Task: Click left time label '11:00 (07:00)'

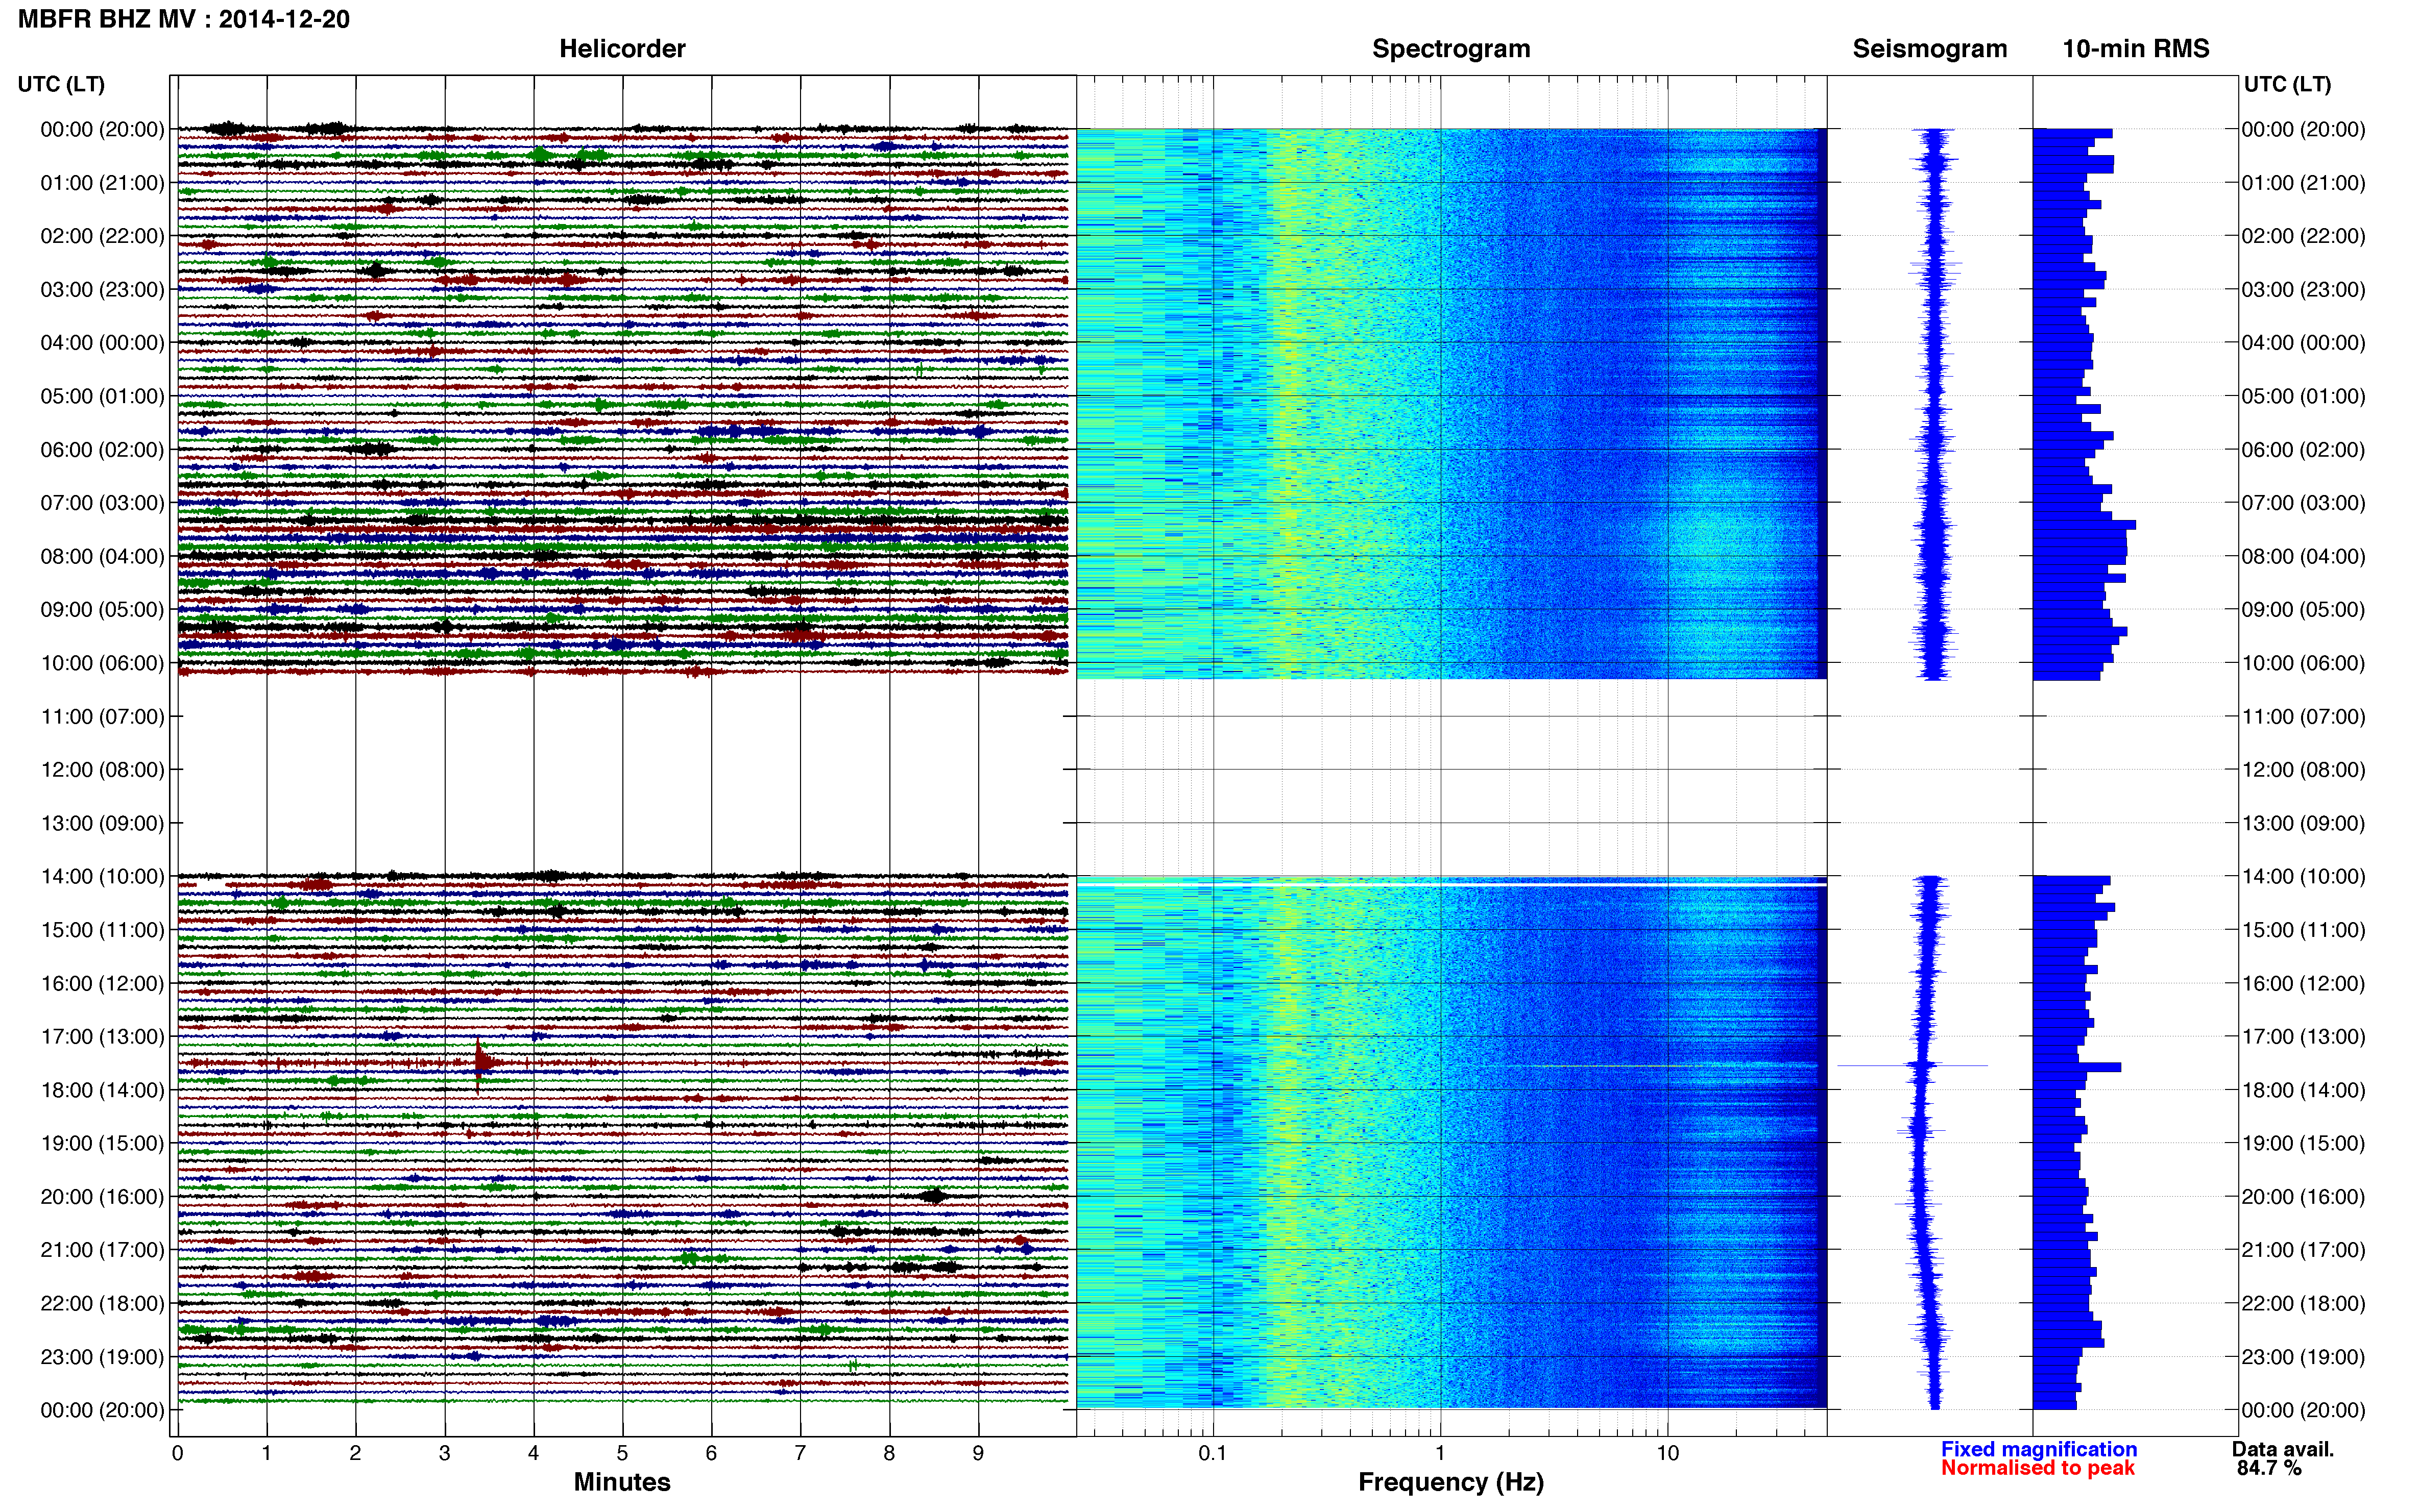Action: click(x=102, y=716)
